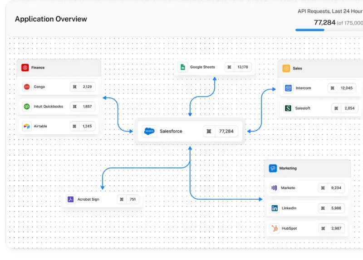Click the request icon beside Quickbooks 1,857
The height and width of the screenshot is (260, 363).
(75, 107)
